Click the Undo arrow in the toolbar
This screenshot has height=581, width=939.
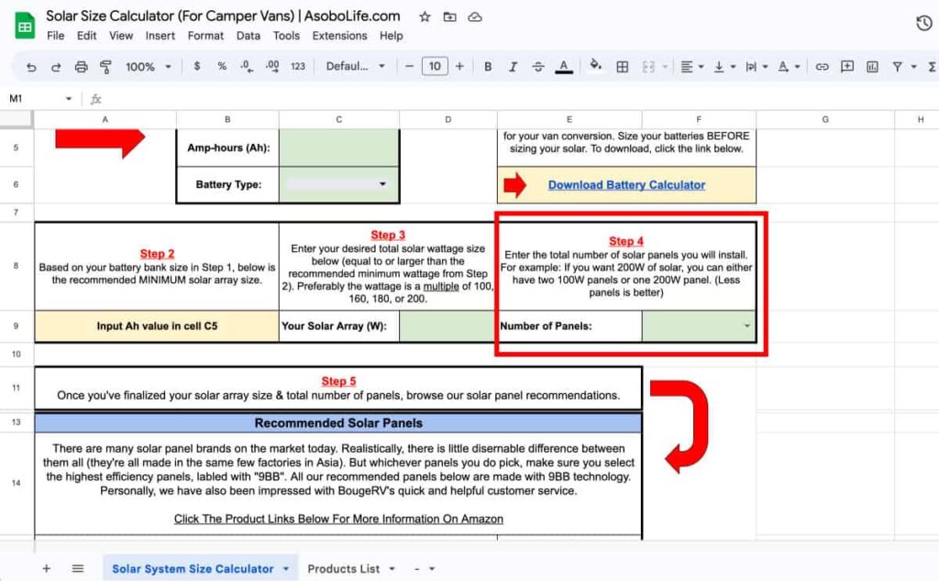pos(31,67)
